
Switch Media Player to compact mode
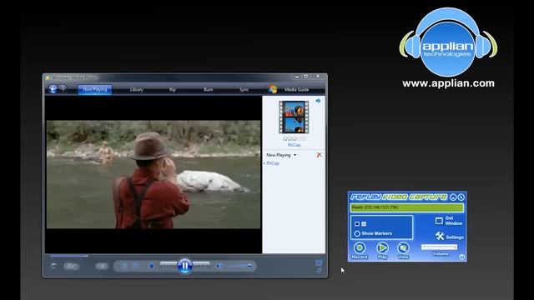point(319,271)
